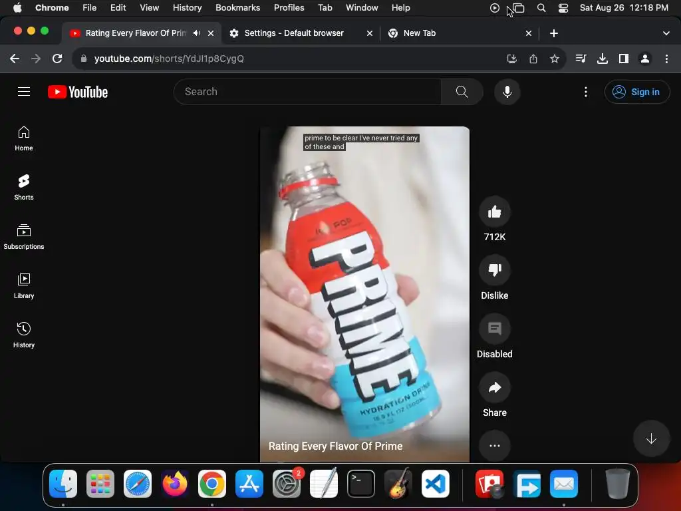Close the Settings - Default browser tab
681x511 pixels.
point(370,33)
